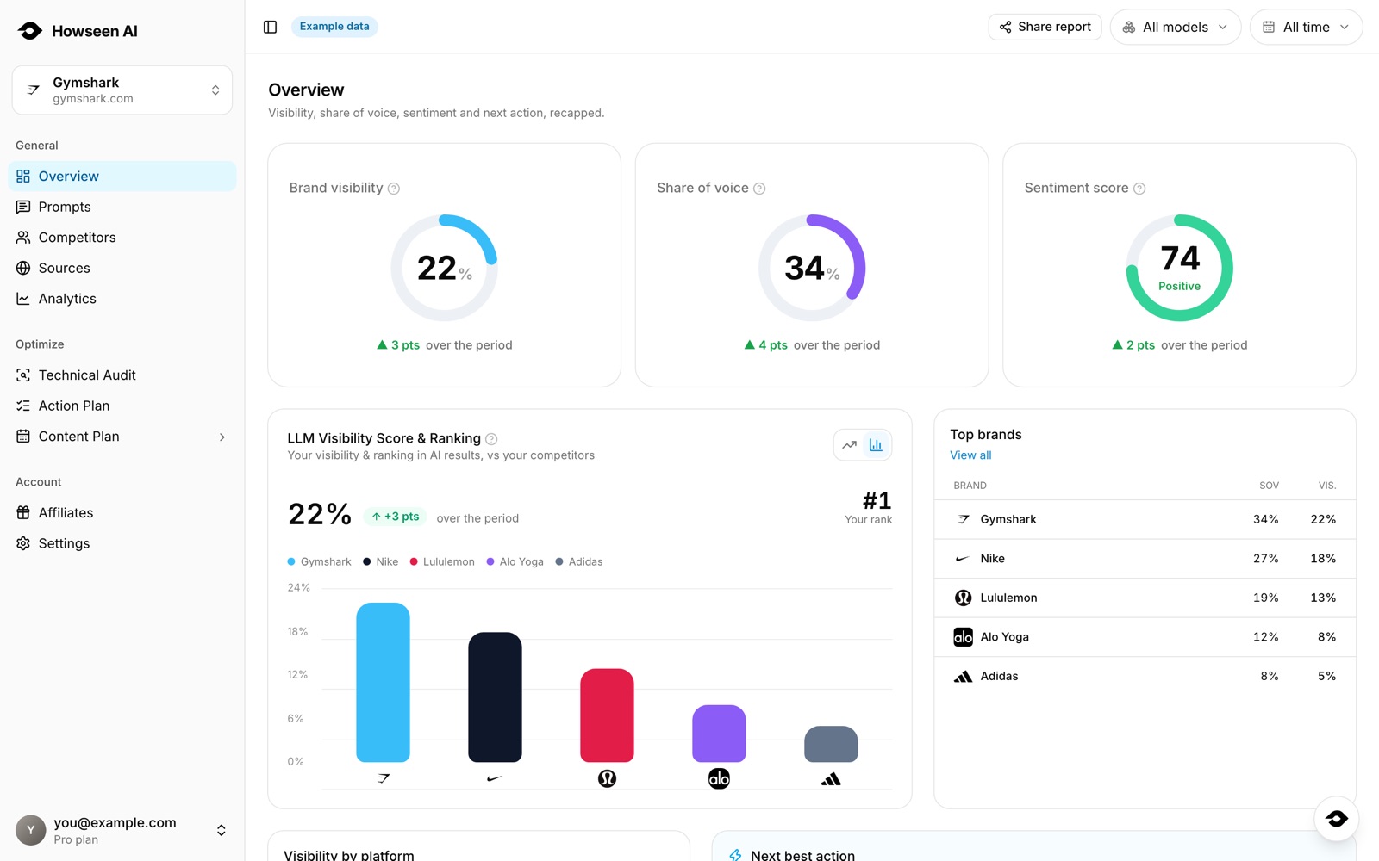Go to Overview page
Viewport: 1379px width, 861px height.
[x=122, y=177]
